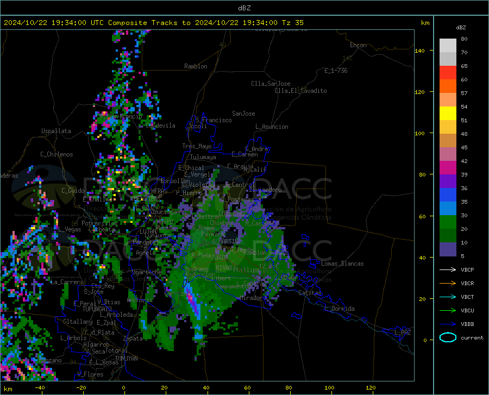Click the 'Tres_Mayo' map label

(197, 146)
